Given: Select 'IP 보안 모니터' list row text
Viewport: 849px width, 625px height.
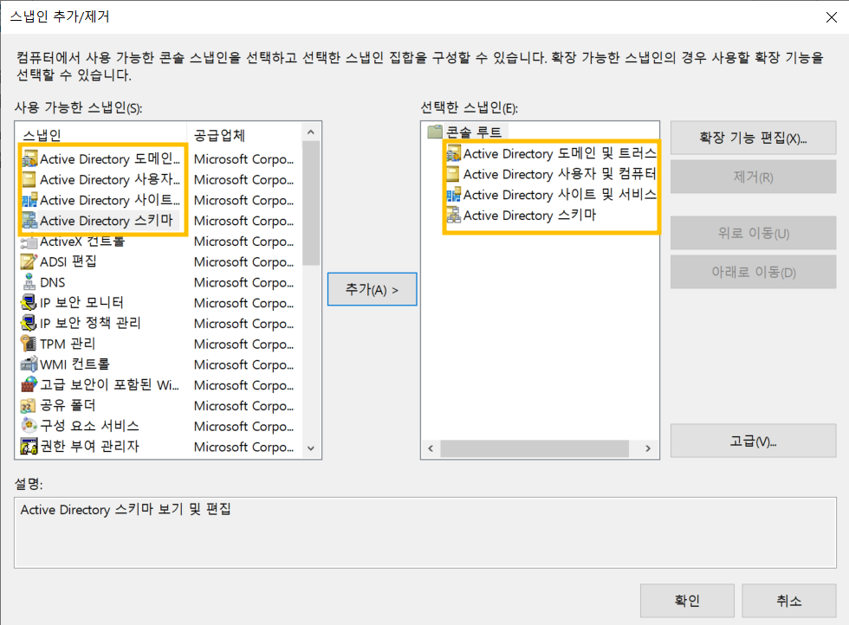Looking at the screenshot, I should pyautogui.click(x=81, y=303).
